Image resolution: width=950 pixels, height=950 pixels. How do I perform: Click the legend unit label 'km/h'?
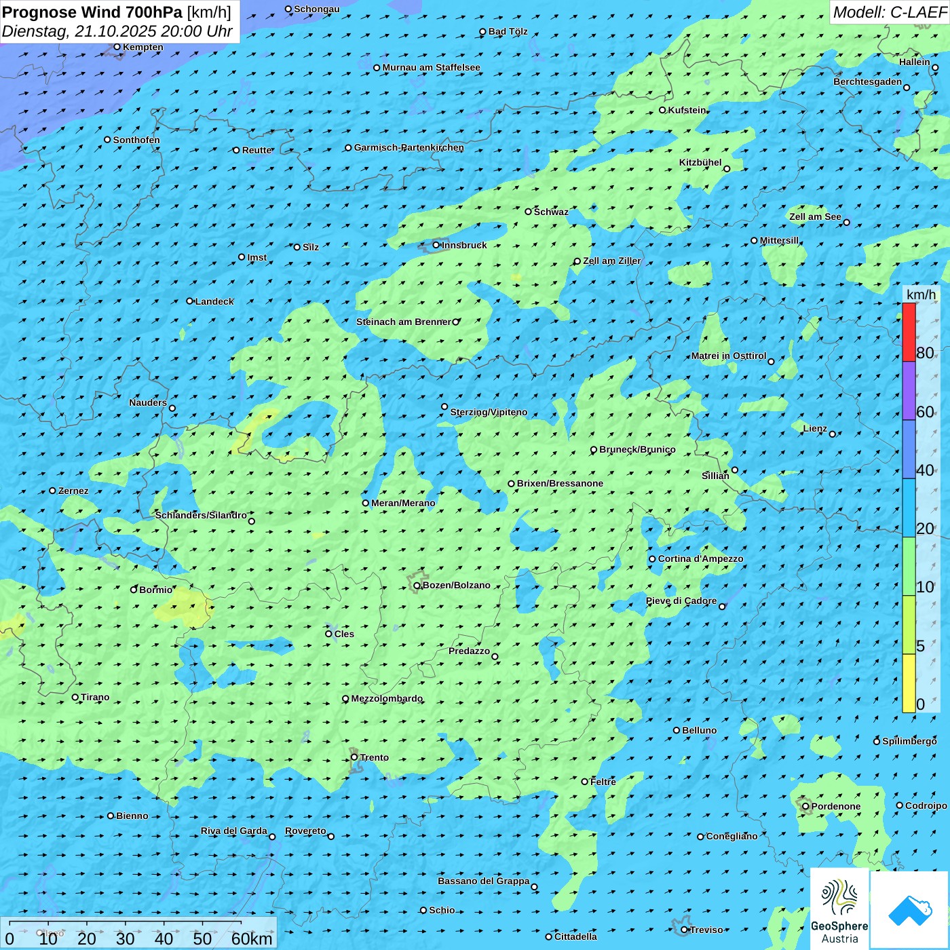point(921,294)
